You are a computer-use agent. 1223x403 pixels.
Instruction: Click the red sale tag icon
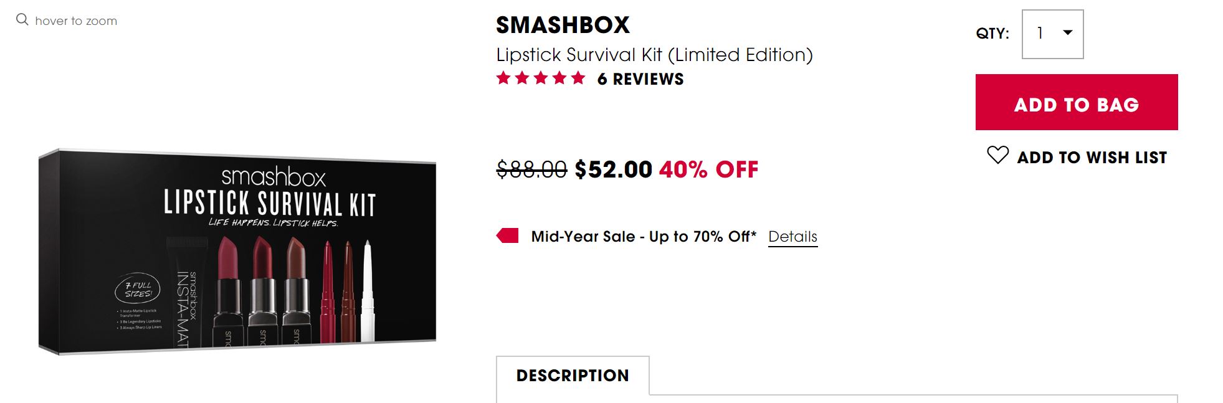coord(508,236)
